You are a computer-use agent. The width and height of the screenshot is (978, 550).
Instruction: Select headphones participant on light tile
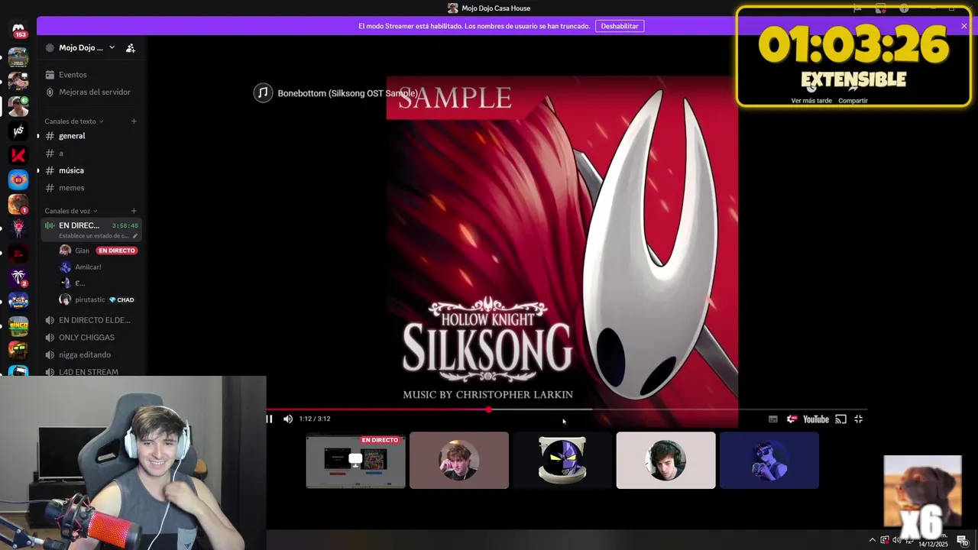[x=665, y=460]
